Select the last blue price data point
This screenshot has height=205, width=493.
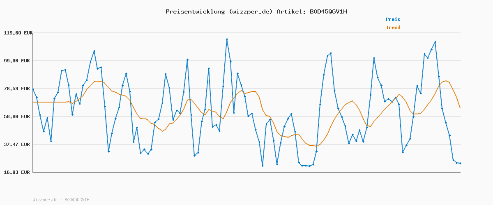coord(460,163)
